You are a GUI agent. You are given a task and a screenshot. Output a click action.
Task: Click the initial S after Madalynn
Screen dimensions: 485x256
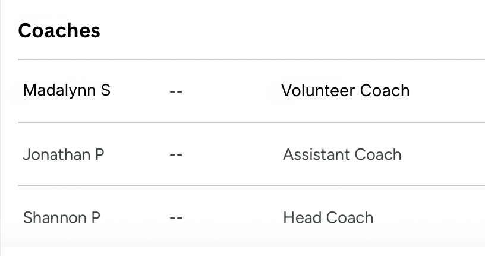[x=105, y=91]
